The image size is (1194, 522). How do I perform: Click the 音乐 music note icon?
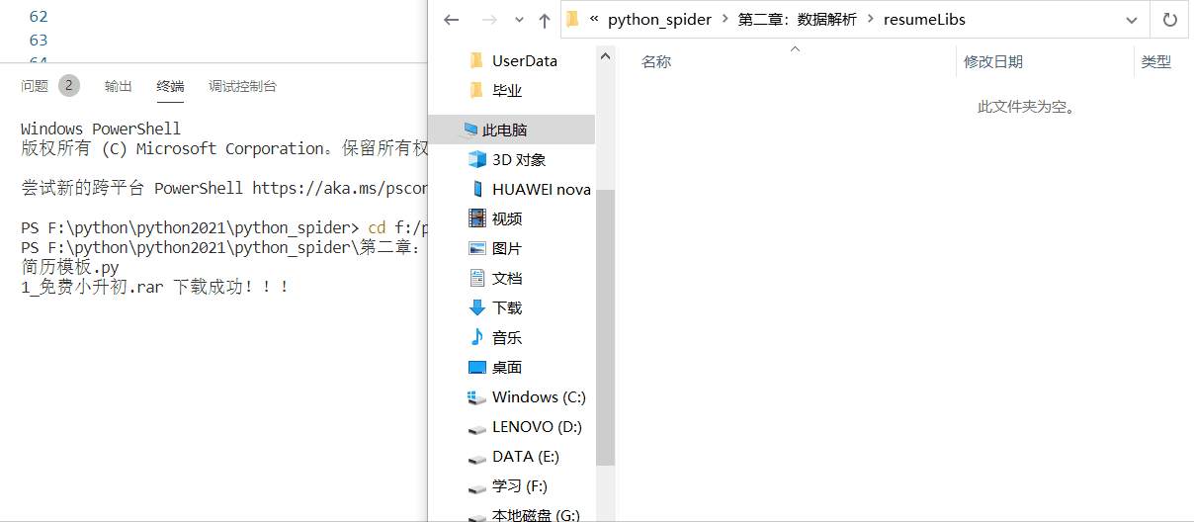pyautogui.click(x=477, y=337)
